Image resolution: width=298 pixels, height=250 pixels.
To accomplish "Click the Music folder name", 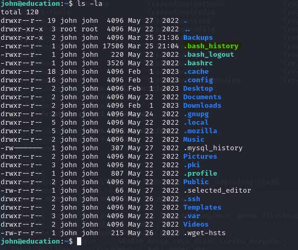I will [194, 140].
